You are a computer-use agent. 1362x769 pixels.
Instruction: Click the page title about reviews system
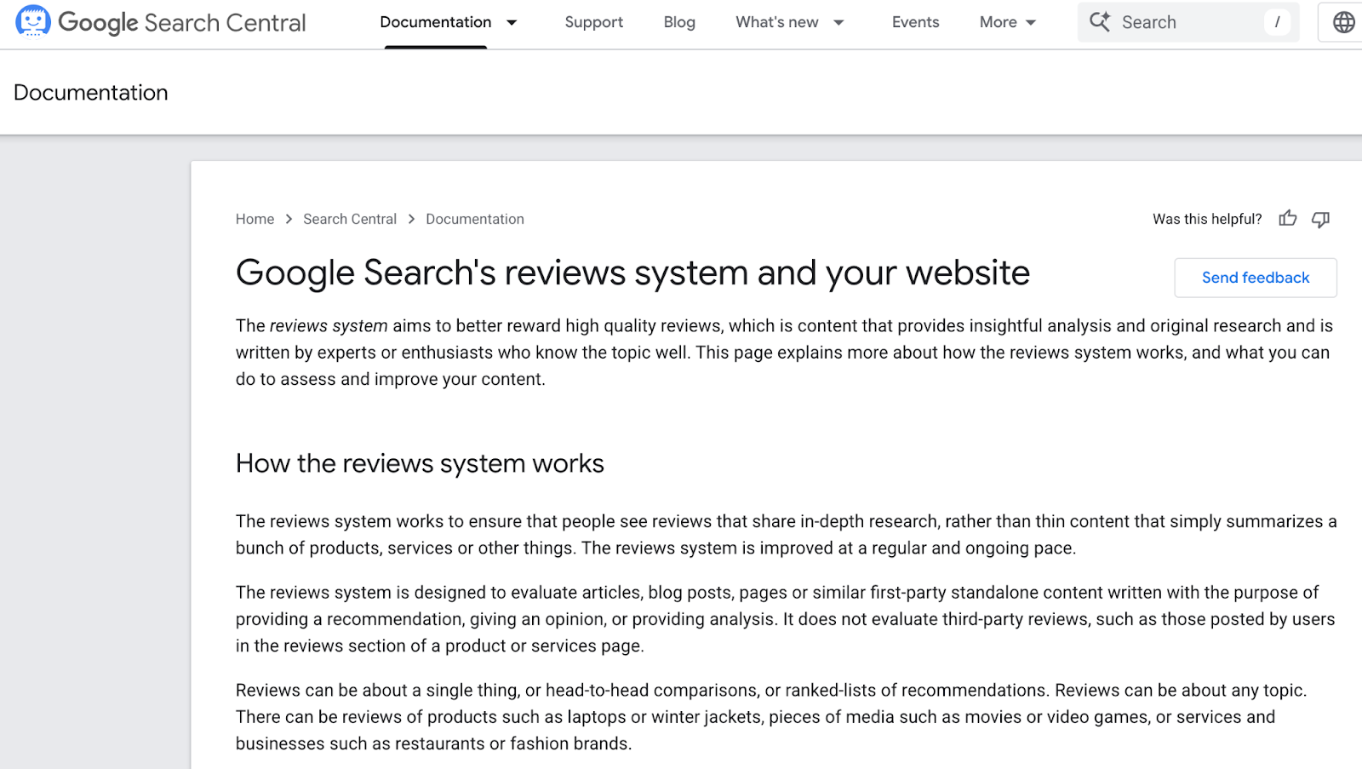click(632, 273)
